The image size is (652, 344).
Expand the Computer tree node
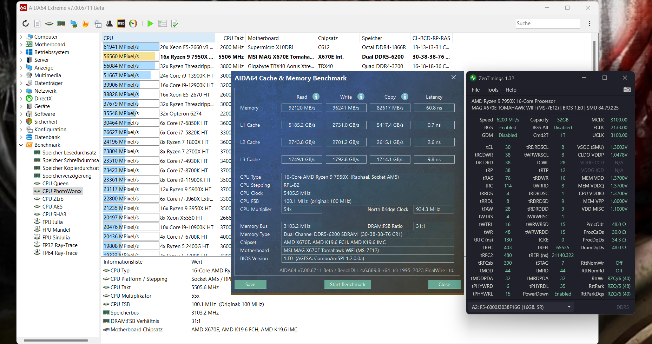click(21, 37)
